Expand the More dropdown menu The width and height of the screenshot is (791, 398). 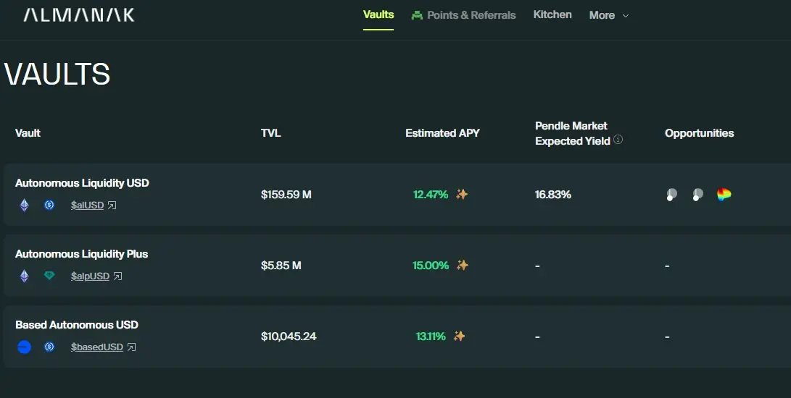coord(608,15)
